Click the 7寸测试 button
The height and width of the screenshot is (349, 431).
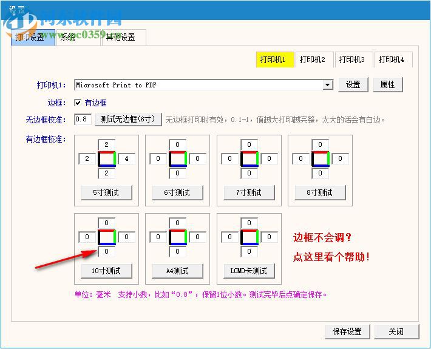(249, 192)
